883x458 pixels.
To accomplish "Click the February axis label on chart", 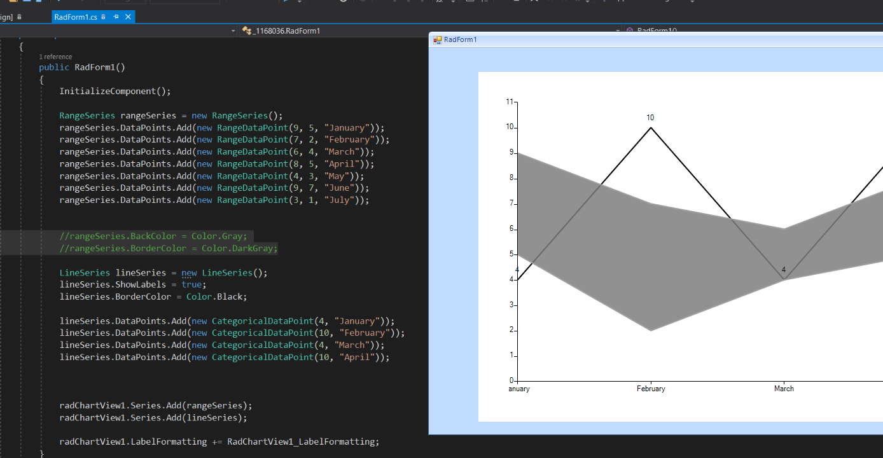I will 651,389.
